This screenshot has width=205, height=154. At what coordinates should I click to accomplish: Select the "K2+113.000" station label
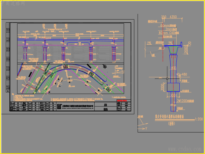pyautogui.click(x=26, y=32)
